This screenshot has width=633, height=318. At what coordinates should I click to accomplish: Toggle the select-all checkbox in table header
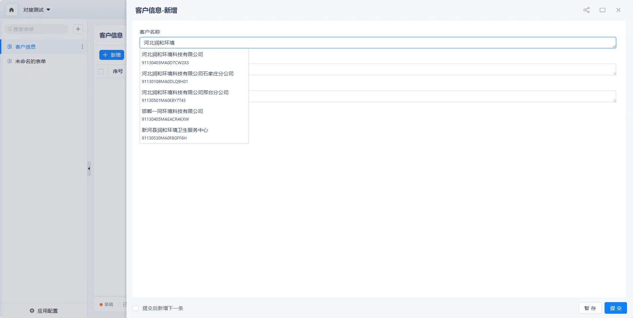(101, 71)
